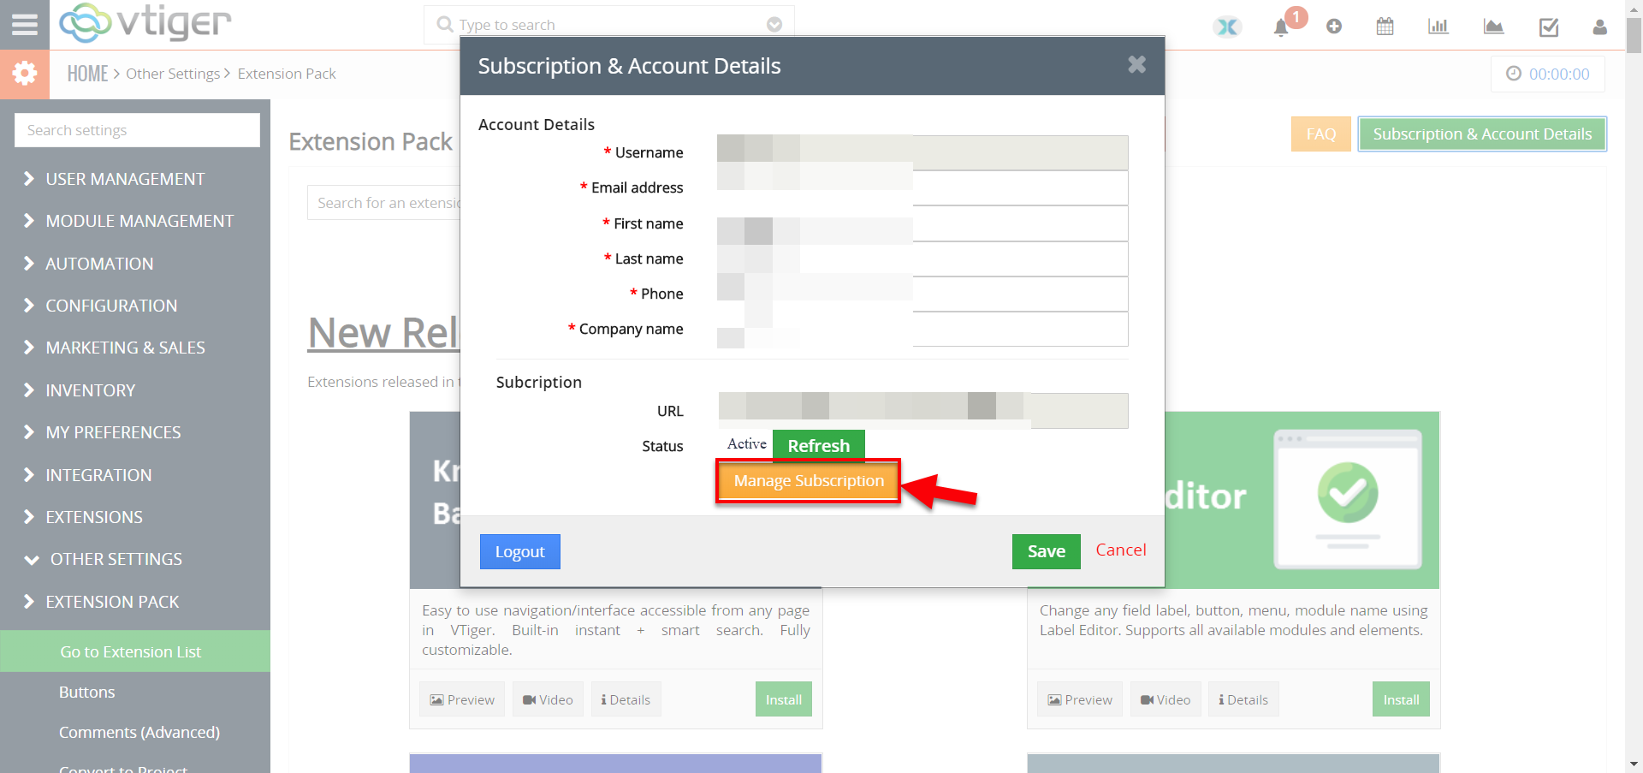The width and height of the screenshot is (1643, 773).
Task: Click the search dropdown arrow in search box
Action: [x=774, y=25]
